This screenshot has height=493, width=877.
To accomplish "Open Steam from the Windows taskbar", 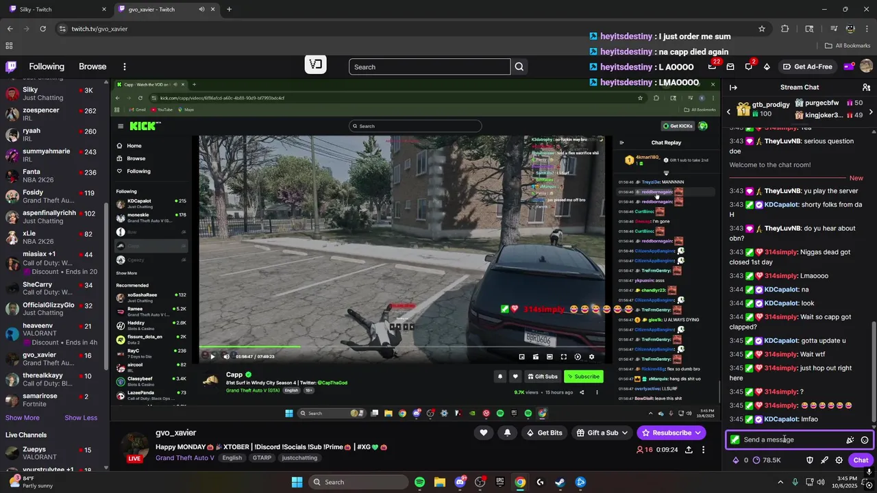I will 560,482.
